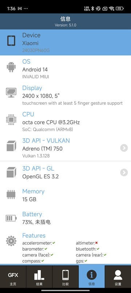
Task: Tap the Memory chip icon
Action: tap(11, 194)
